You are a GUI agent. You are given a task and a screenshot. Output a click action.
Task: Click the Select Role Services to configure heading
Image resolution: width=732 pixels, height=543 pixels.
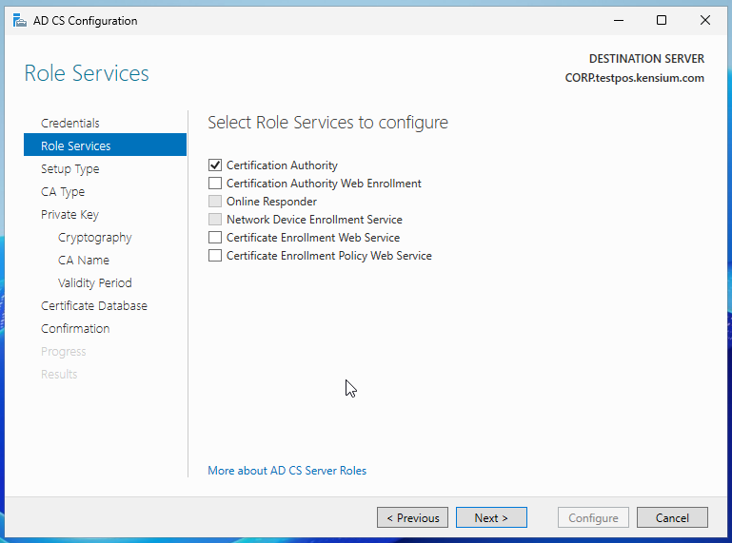click(x=327, y=123)
